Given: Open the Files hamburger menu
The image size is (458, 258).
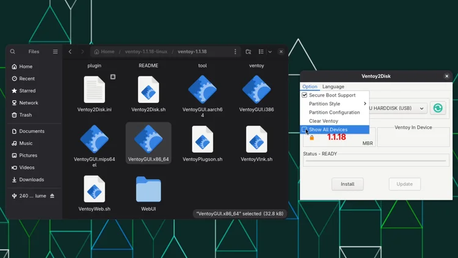Looking at the screenshot, I should point(55,51).
